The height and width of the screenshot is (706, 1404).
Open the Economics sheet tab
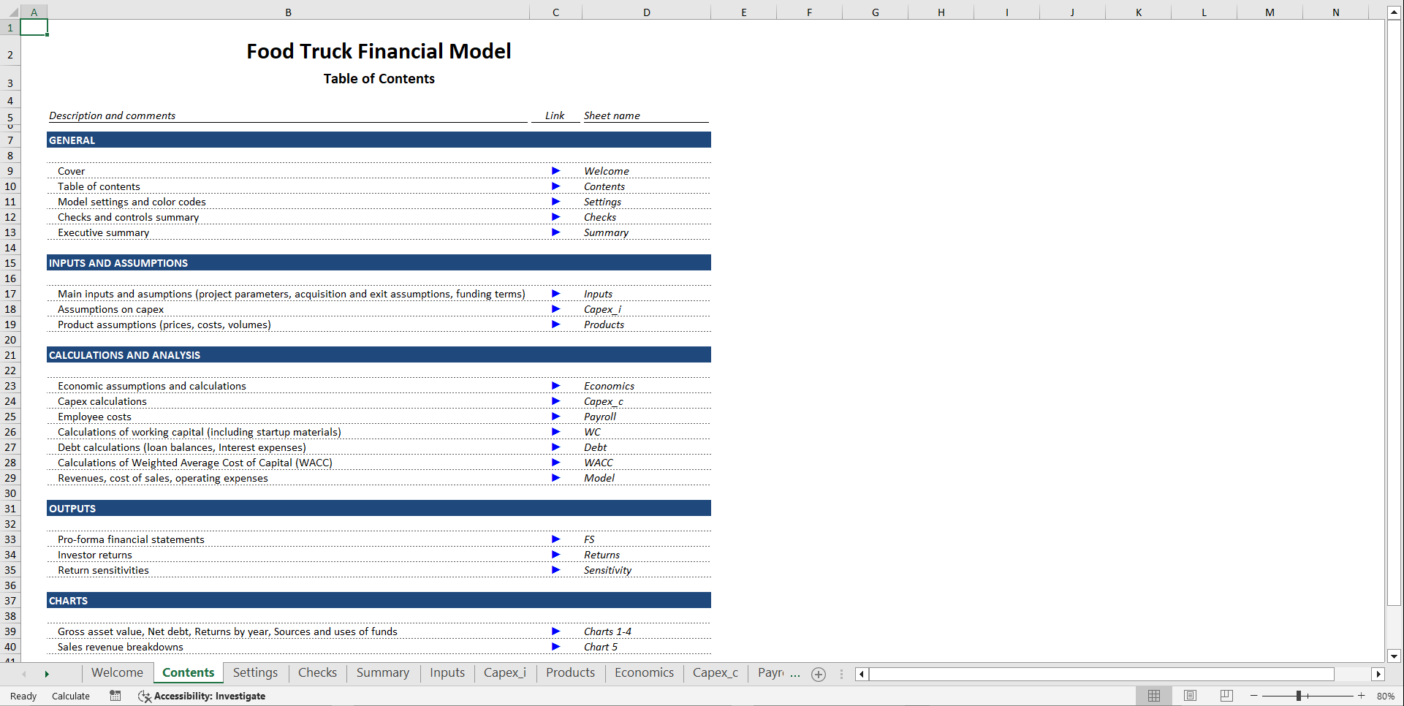click(x=643, y=673)
